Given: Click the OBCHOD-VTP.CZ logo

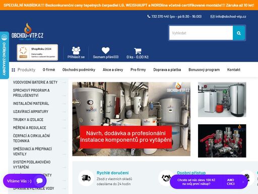Looking at the screenshot, I should 28,32.
